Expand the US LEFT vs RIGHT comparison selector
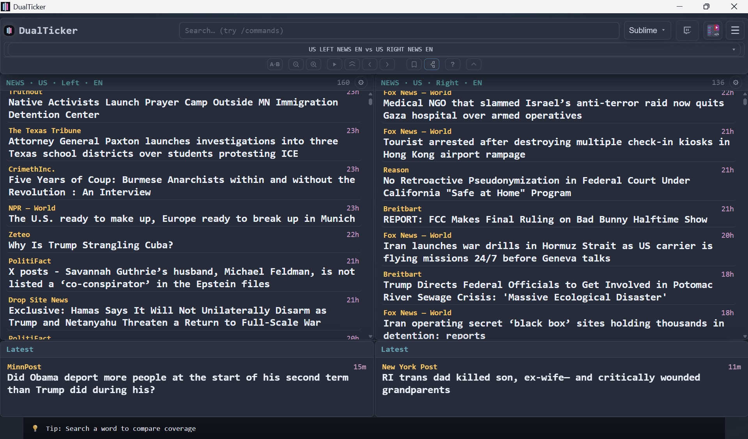Image resolution: width=748 pixels, height=439 pixels. point(734,49)
